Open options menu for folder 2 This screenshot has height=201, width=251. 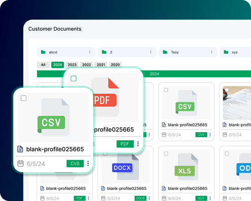click(x=151, y=52)
